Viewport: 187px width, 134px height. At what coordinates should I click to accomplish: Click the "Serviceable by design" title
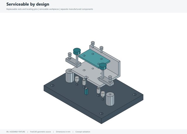point(28,4)
